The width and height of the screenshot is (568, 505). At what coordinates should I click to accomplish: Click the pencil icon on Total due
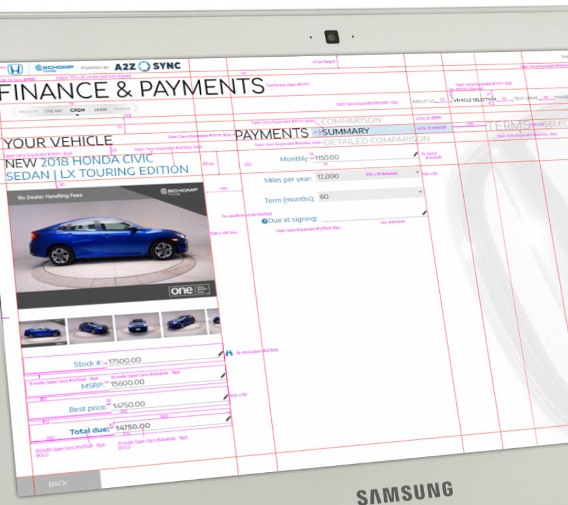[x=228, y=417]
